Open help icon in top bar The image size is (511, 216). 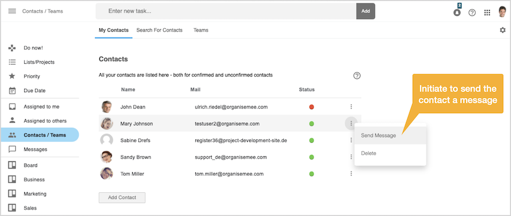point(472,12)
